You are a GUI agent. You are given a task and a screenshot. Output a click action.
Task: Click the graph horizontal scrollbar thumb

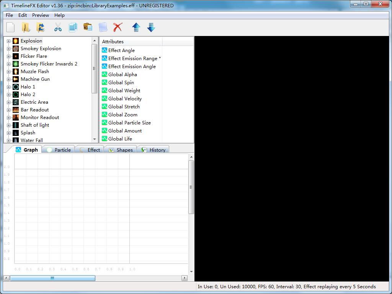(52, 278)
